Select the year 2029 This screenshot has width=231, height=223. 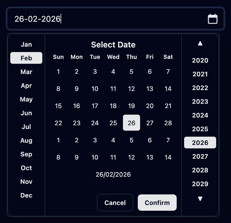(x=200, y=184)
